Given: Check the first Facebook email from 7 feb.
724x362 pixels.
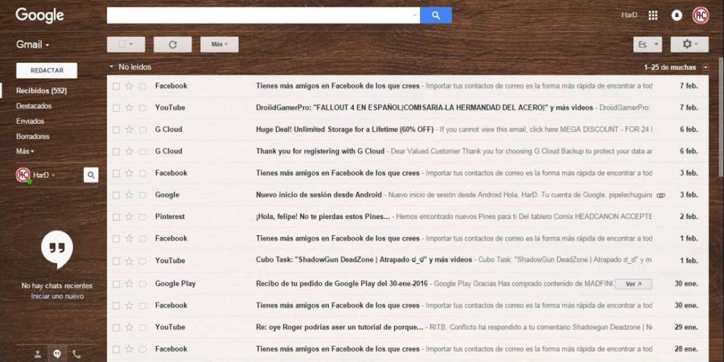Looking at the screenshot, I should [x=116, y=86].
